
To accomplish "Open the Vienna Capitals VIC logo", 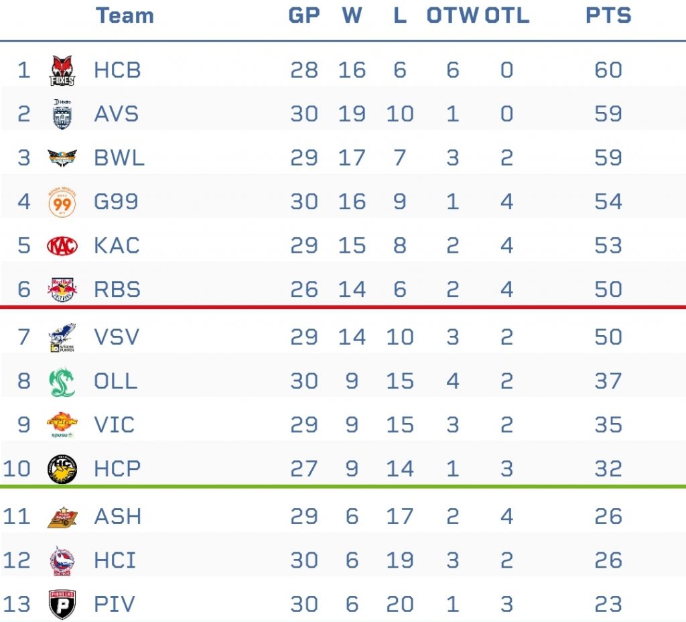I will (x=62, y=425).
